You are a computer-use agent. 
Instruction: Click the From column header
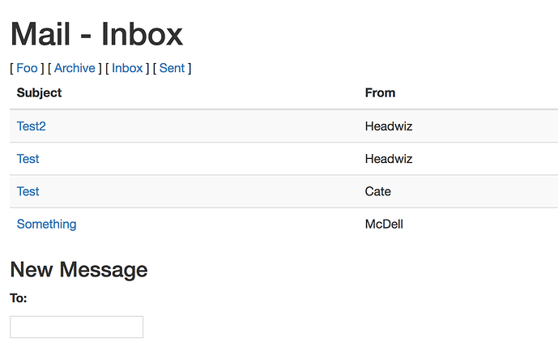[380, 92]
